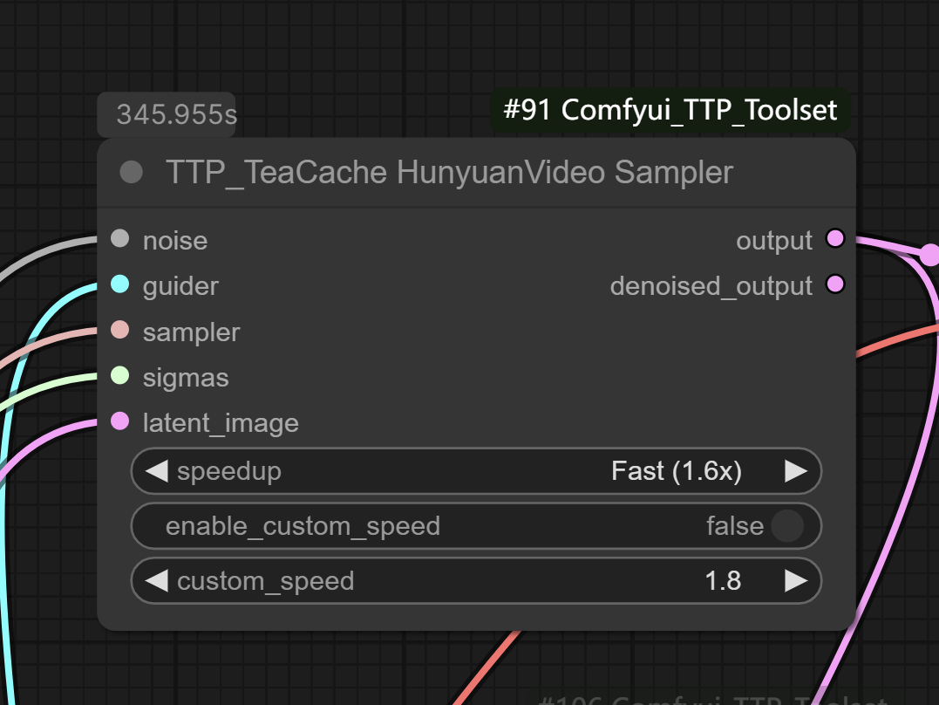Click the sampler input socket

tap(119, 332)
